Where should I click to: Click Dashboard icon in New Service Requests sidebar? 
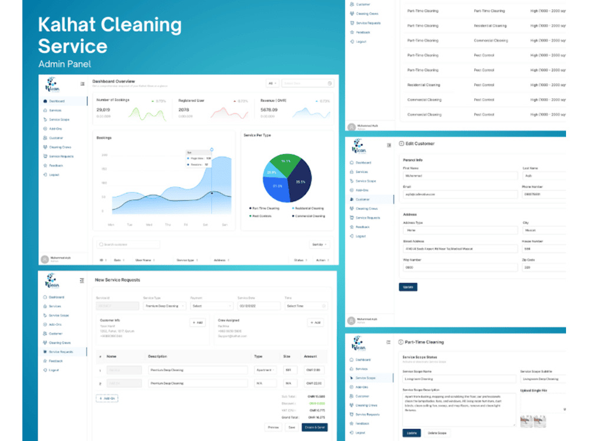[45, 297]
